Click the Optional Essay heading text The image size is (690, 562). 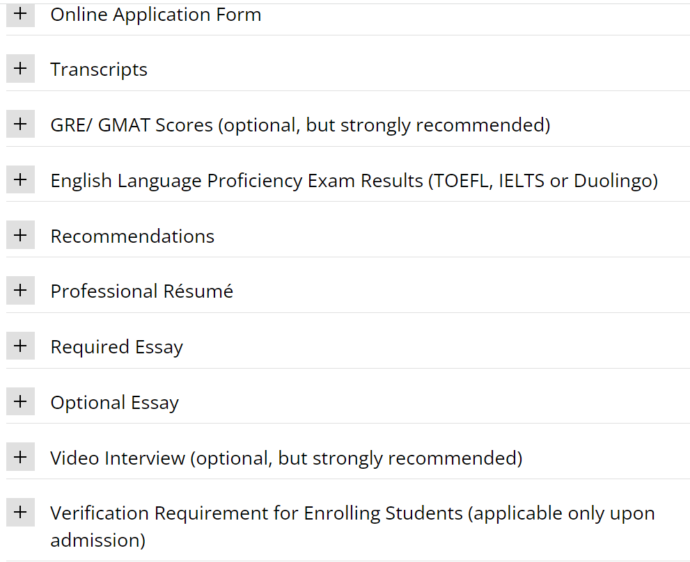114,403
